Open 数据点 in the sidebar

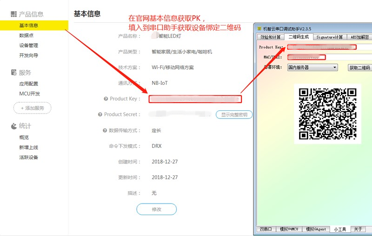(26, 35)
